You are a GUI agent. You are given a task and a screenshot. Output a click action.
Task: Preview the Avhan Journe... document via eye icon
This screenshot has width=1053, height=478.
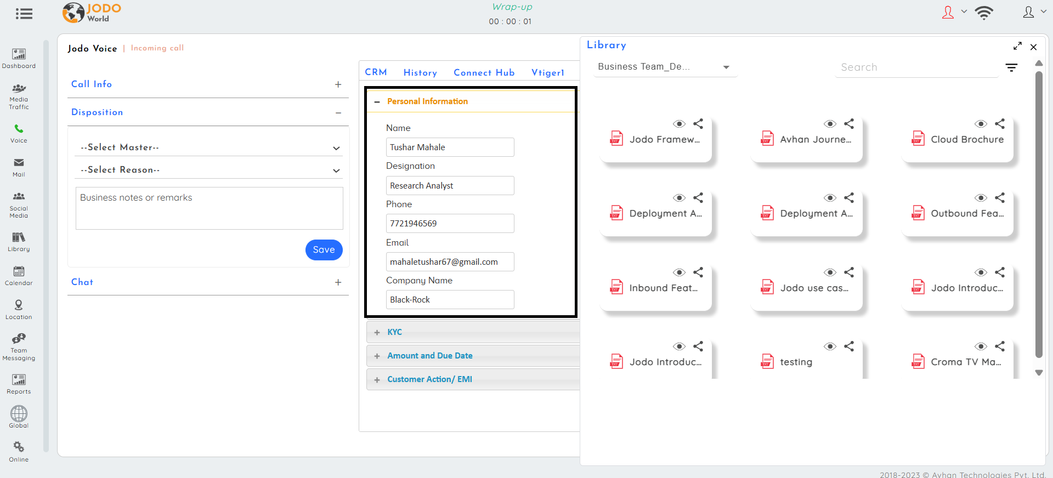[x=830, y=124]
